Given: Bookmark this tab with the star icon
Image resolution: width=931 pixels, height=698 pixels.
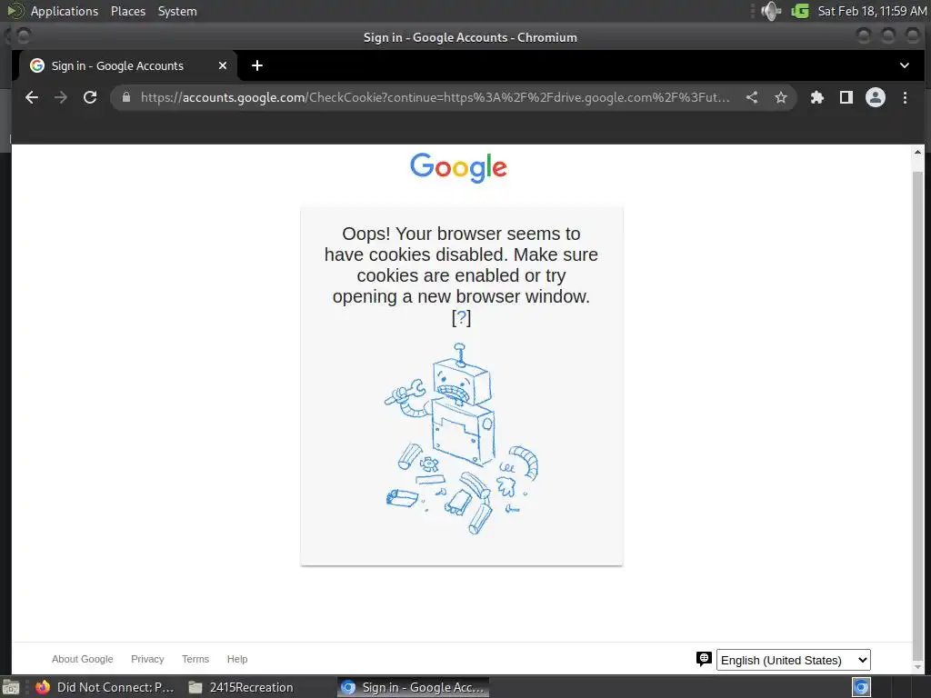Looking at the screenshot, I should [x=781, y=97].
